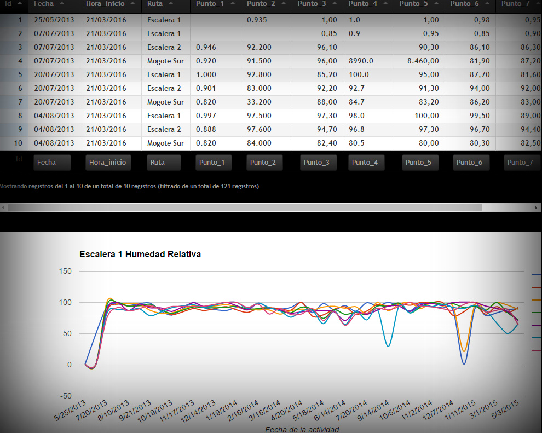542x433 pixels.
Task: Click the blue series legend swatch
Action: [536, 275]
